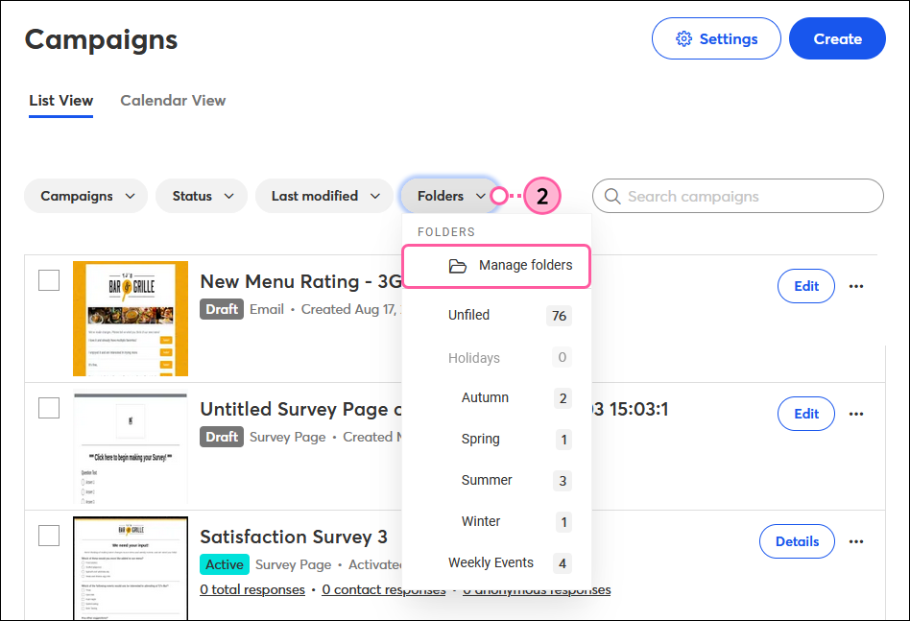Click the magnifier icon in the search box

[x=612, y=196]
